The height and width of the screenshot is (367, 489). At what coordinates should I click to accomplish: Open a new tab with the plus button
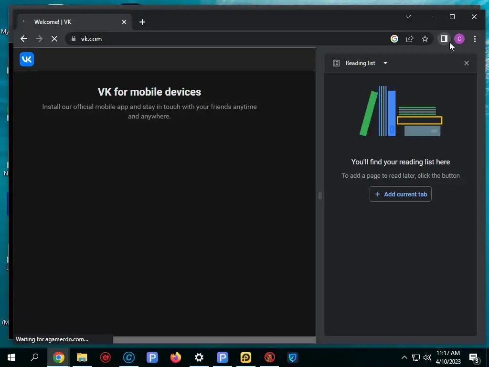142,22
